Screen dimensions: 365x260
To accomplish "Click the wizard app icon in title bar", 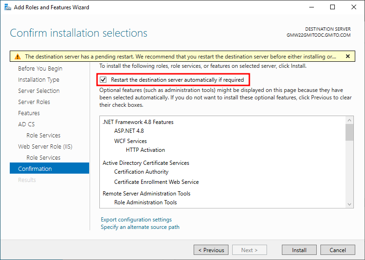I will tap(8, 7).
